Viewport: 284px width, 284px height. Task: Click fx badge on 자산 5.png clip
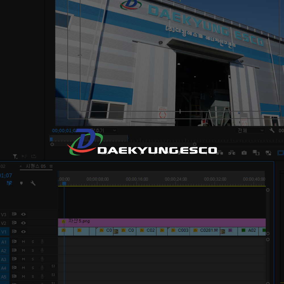[64, 222]
